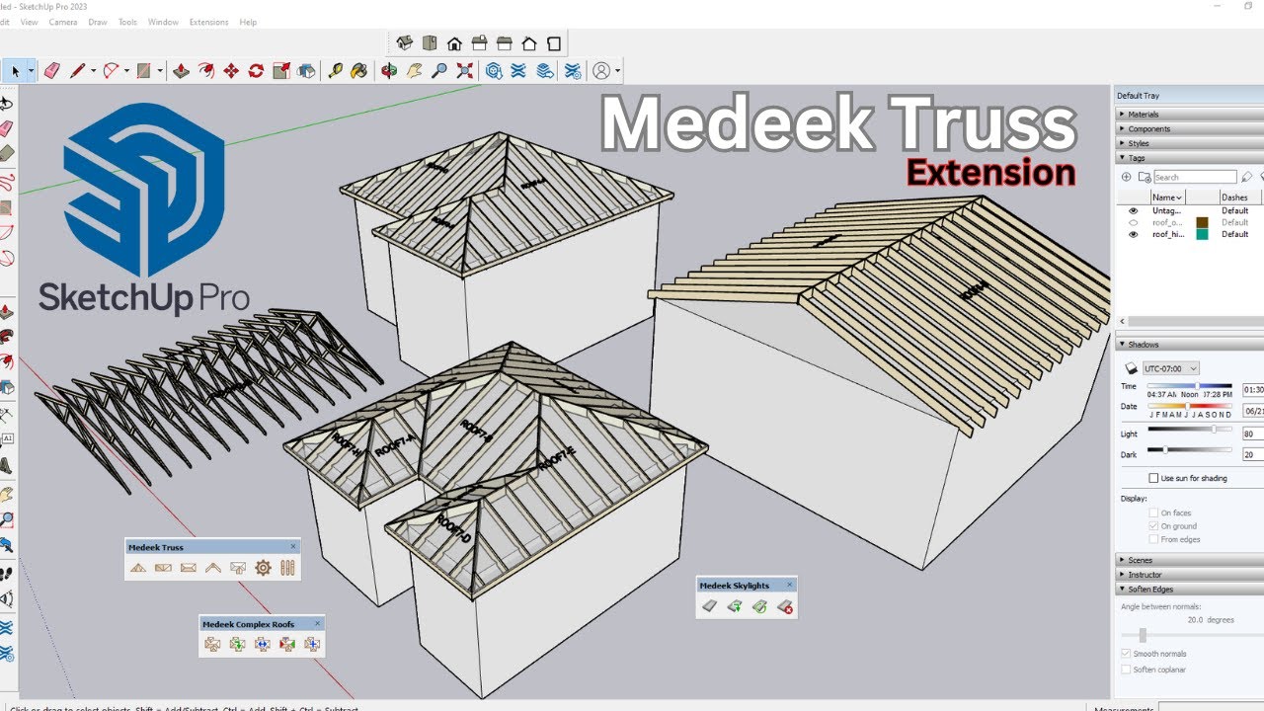Screen dimensions: 1264x711
Task: Expand the Scenes panel
Action: pyautogui.click(x=1189, y=560)
